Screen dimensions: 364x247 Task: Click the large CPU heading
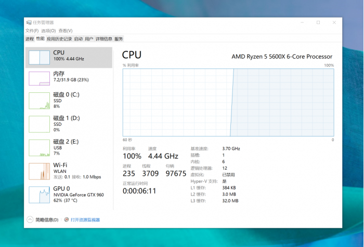click(x=132, y=55)
